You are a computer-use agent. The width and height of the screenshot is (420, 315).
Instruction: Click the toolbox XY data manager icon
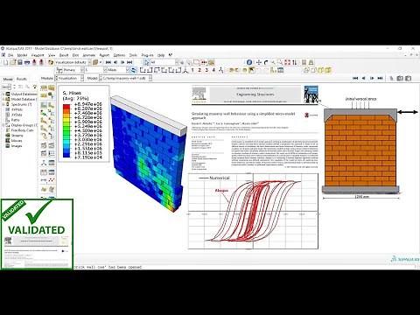point(52,172)
